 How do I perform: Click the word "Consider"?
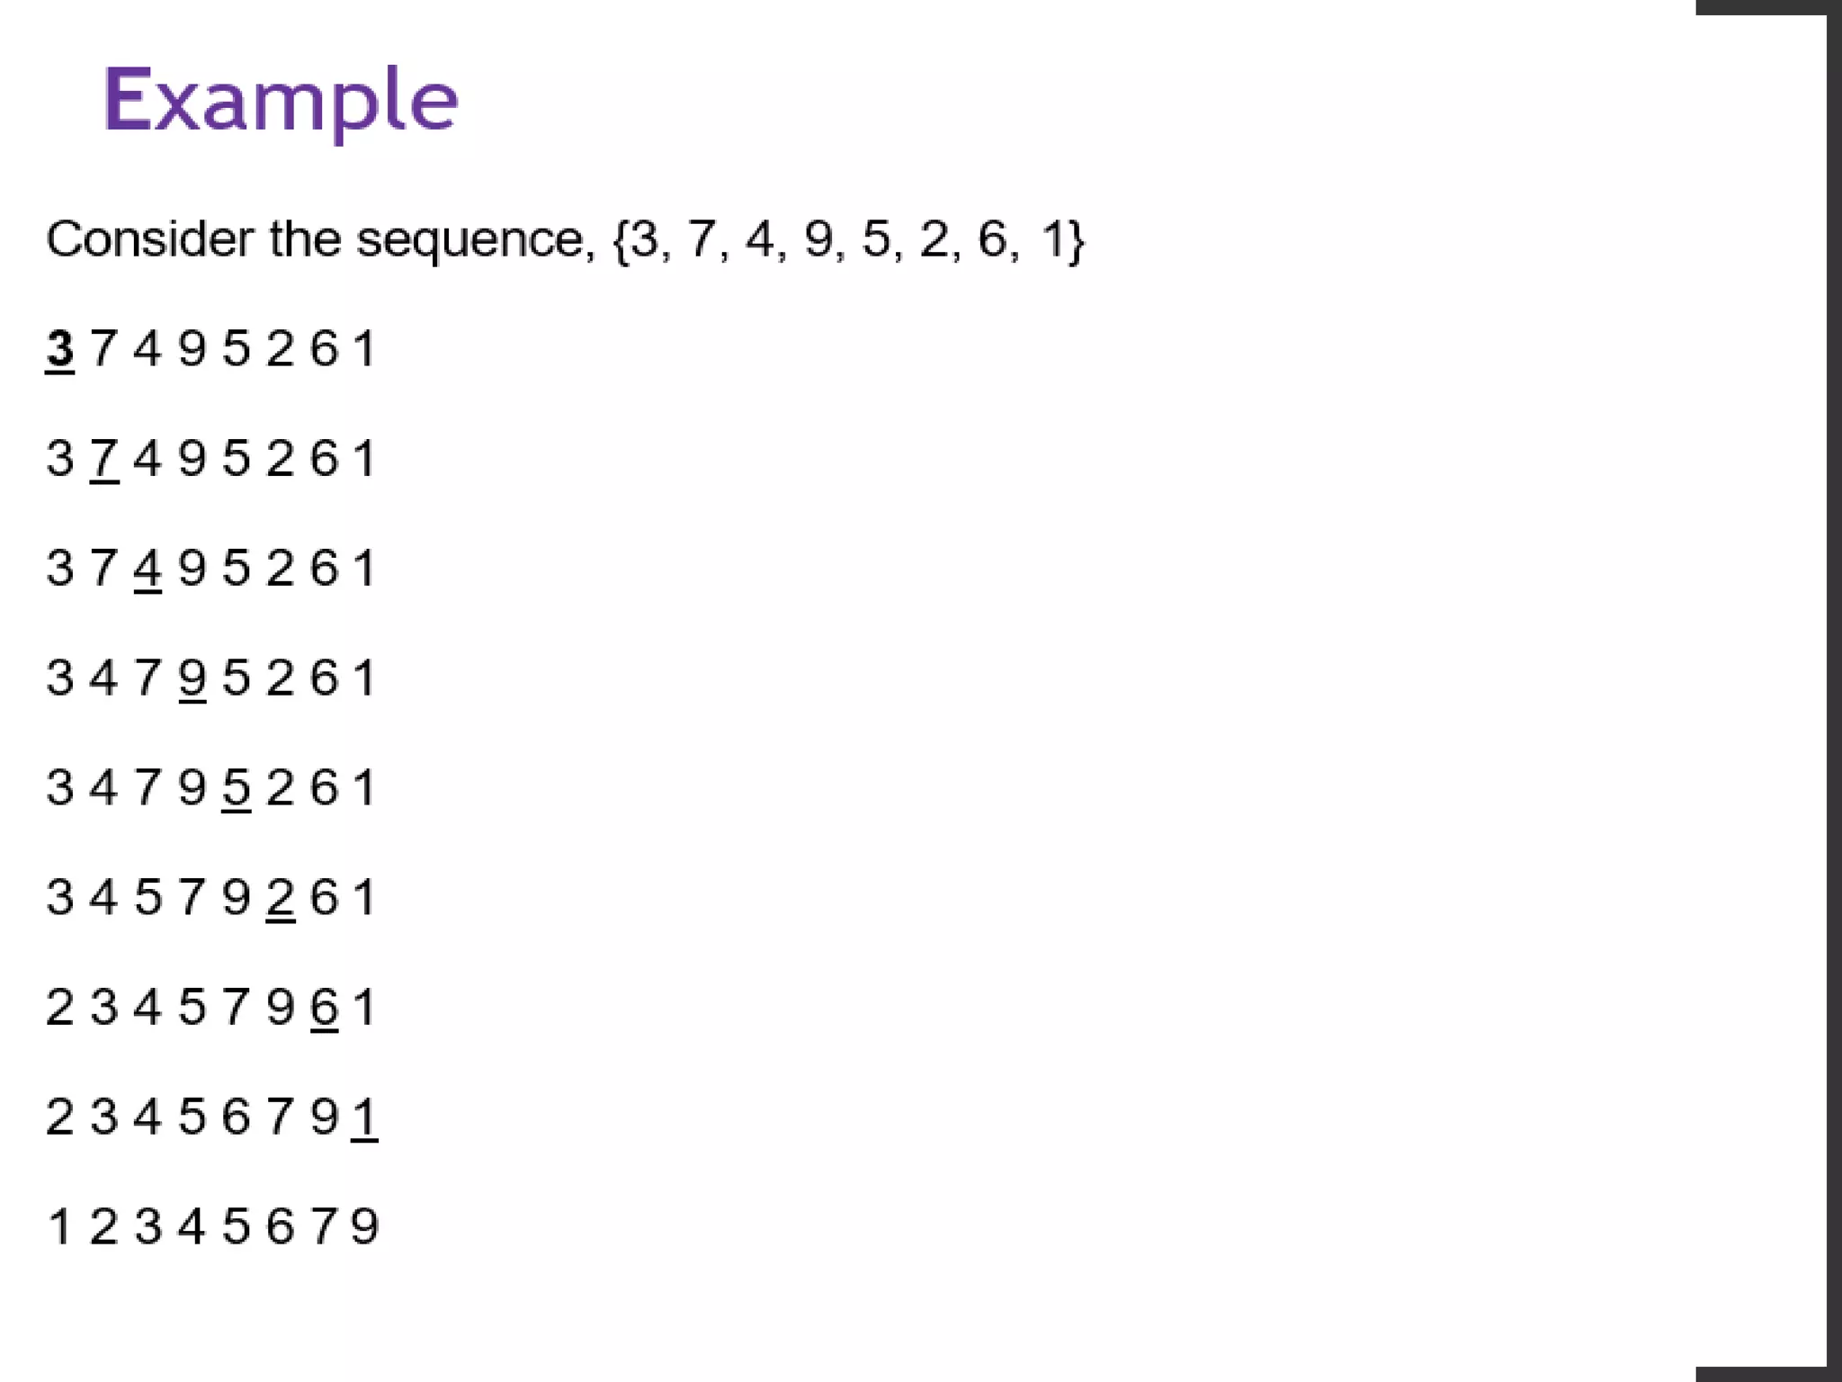point(150,239)
